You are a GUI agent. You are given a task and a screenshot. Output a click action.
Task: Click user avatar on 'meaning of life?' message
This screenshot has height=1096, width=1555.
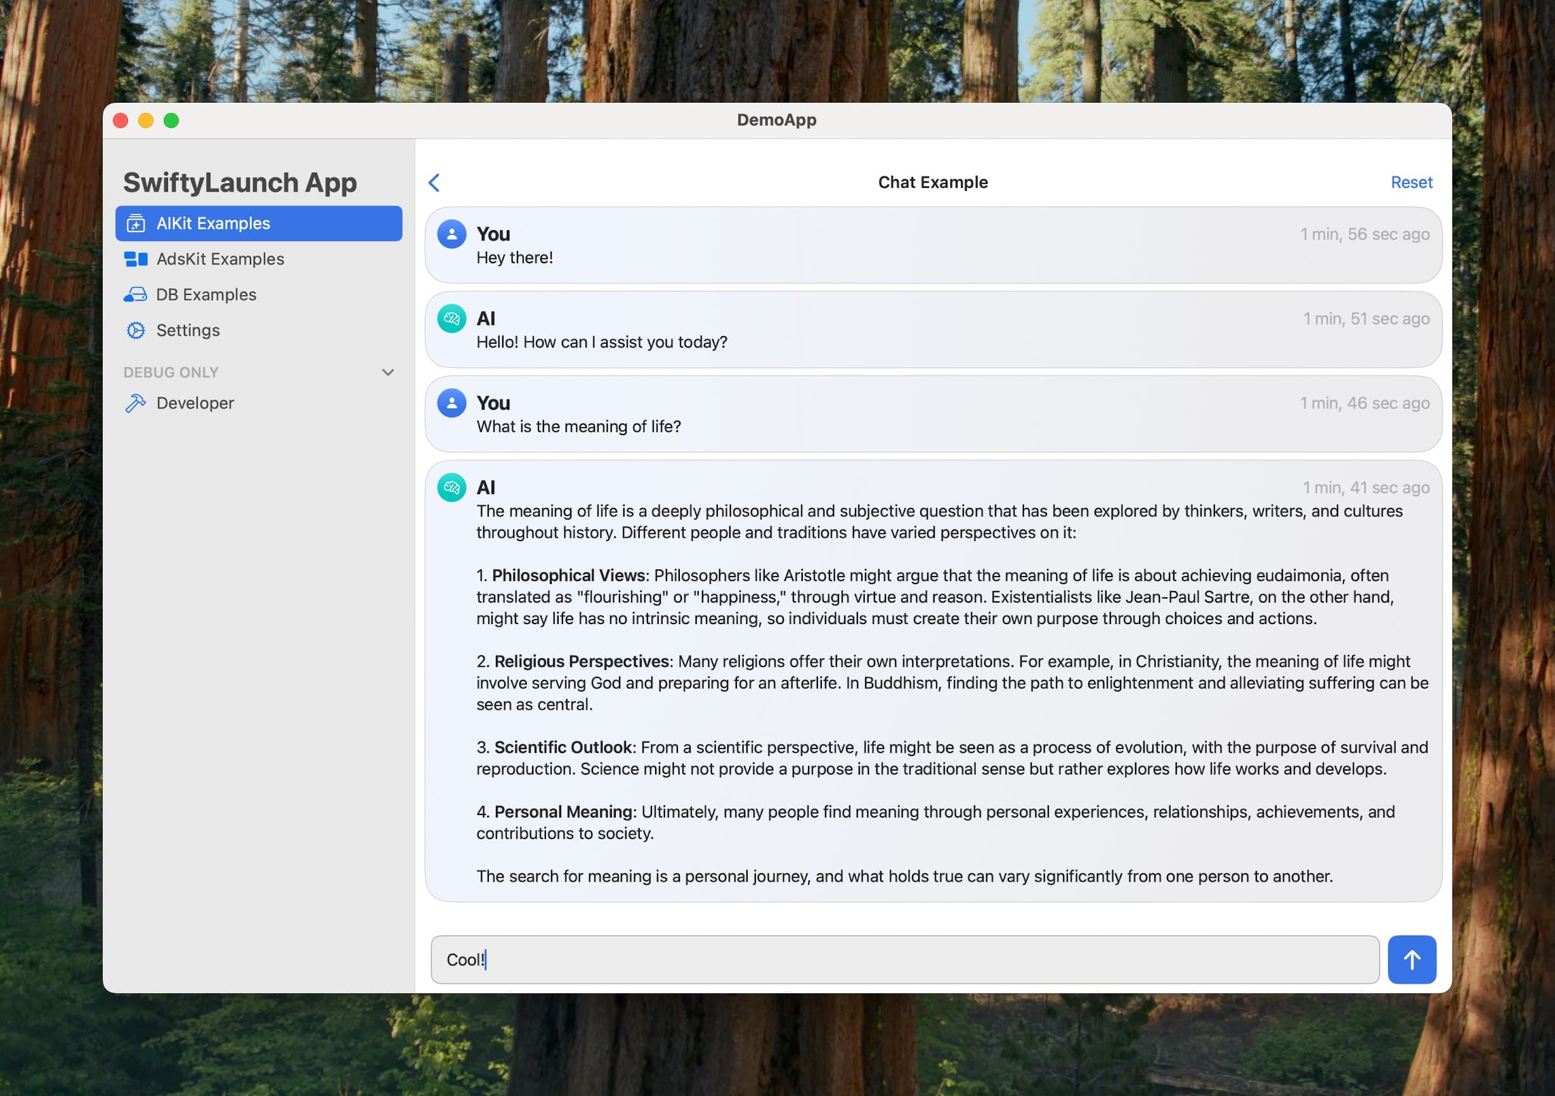(452, 403)
